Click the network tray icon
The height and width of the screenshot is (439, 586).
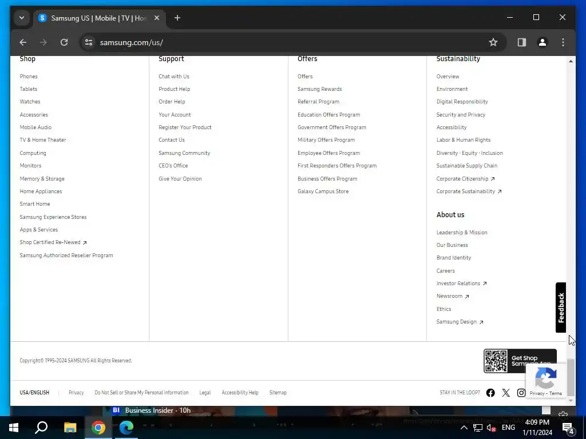[x=478, y=428]
